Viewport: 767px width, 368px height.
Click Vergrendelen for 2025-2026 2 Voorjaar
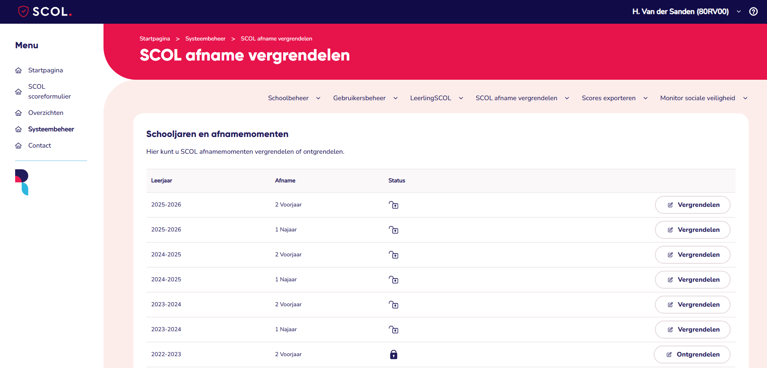pyautogui.click(x=693, y=205)
